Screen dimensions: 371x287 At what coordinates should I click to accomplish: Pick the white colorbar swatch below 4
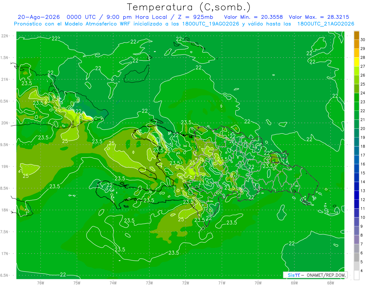356,275
